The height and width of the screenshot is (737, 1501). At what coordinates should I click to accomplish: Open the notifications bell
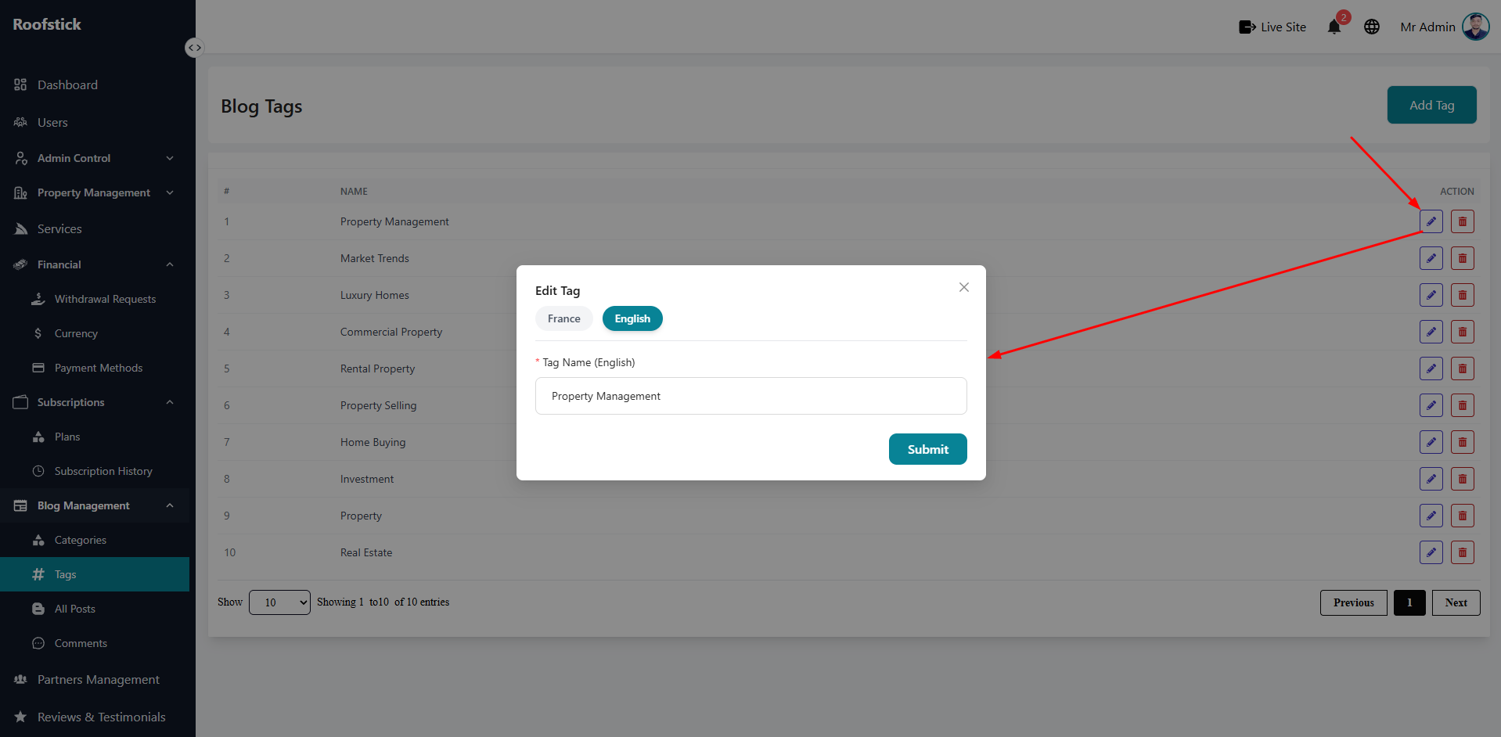1334,27
